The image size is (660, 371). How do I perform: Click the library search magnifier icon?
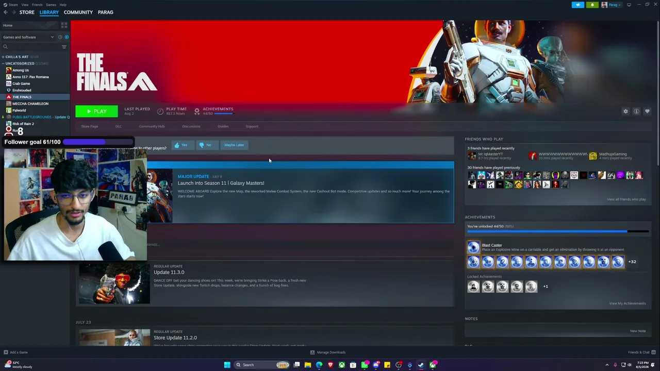pyautogui.click(x=5, y=47)
